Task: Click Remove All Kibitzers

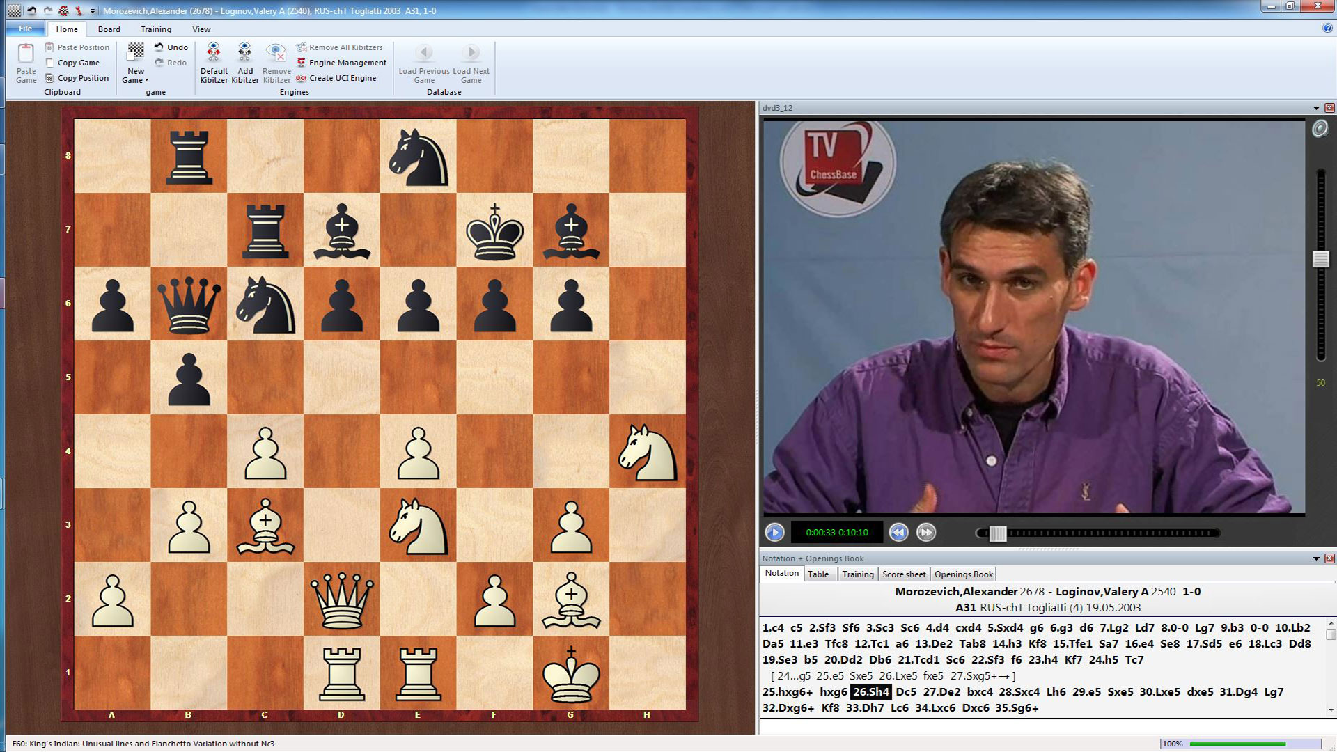Action: coord(341,47)
